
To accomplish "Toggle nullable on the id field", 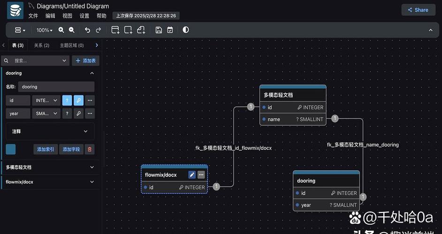I will tap(67, 100).
